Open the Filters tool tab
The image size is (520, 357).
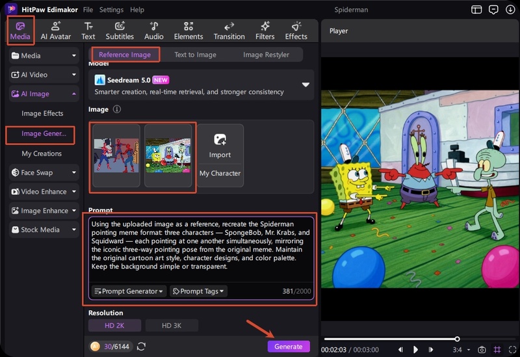265,31
